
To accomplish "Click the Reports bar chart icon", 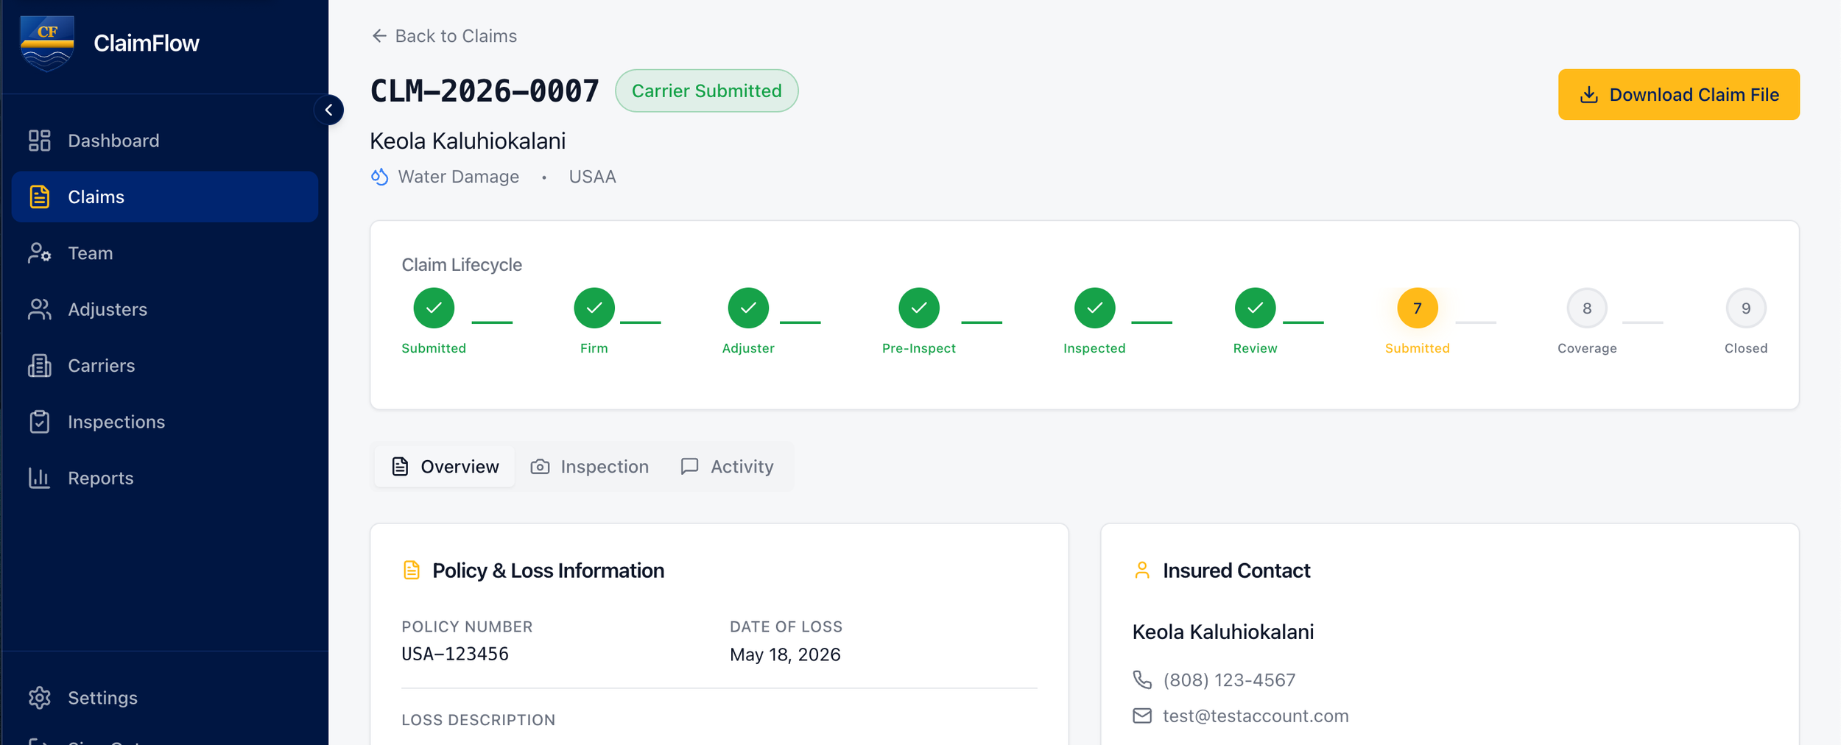I will [39, 479].
